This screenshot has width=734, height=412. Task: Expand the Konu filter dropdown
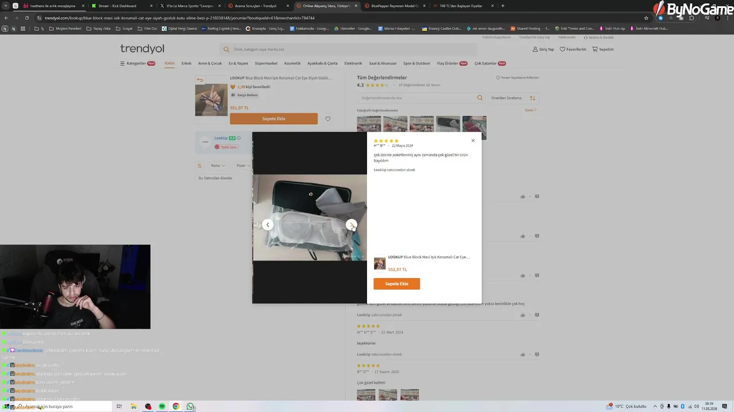point(218,165)
